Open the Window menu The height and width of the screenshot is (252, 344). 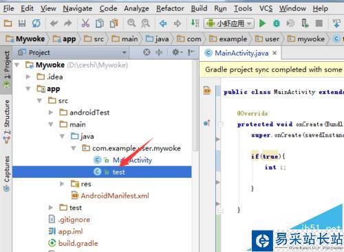[292, 8]
